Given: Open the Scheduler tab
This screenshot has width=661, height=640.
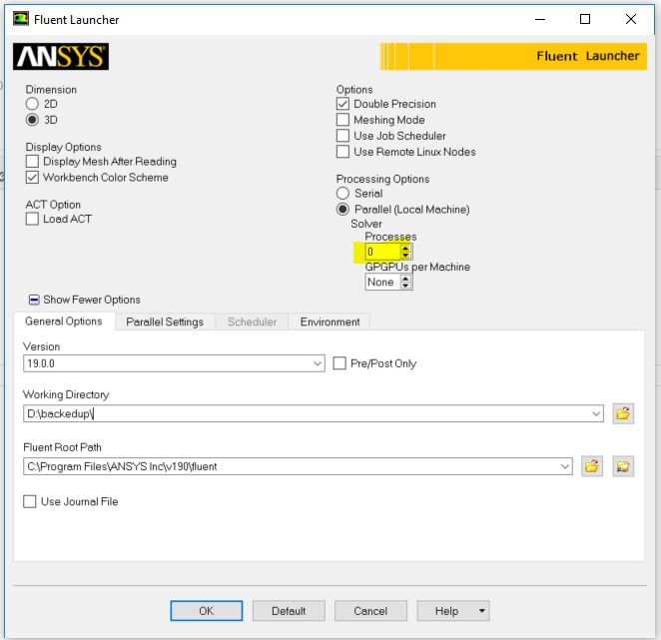Looking at the screenshot, I should coord(252,322).
